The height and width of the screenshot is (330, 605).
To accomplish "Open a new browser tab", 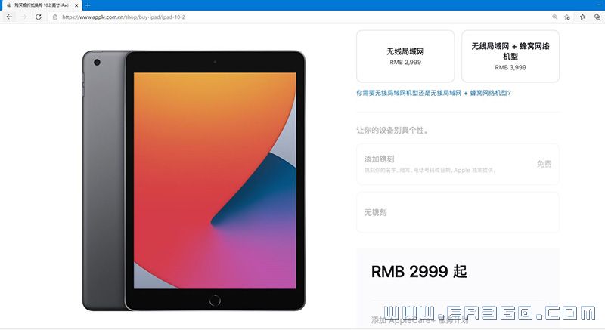I will tap(88, 5).
